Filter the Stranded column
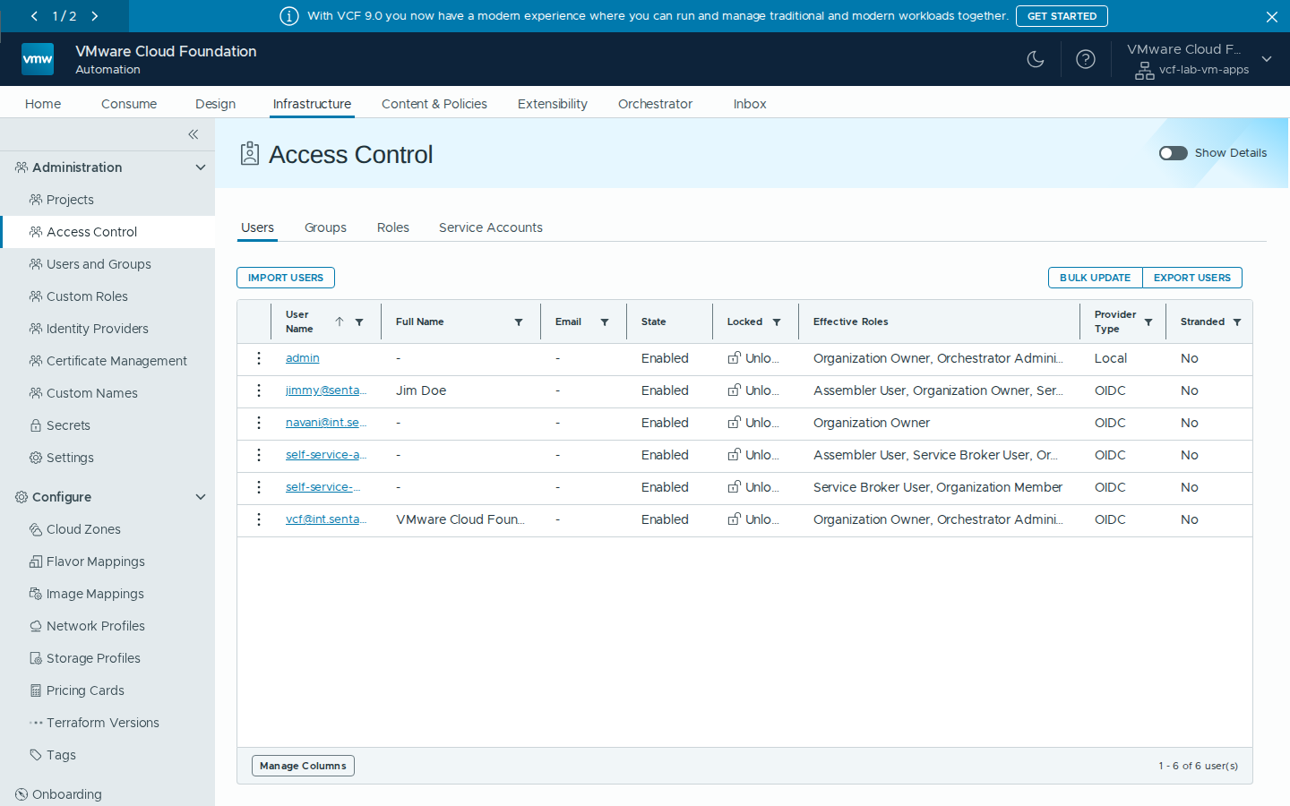Viewport: 1290px width, 806px height. click(1237, 322)
